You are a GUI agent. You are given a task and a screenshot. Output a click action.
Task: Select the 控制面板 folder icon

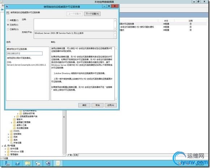tap(11, 134)
